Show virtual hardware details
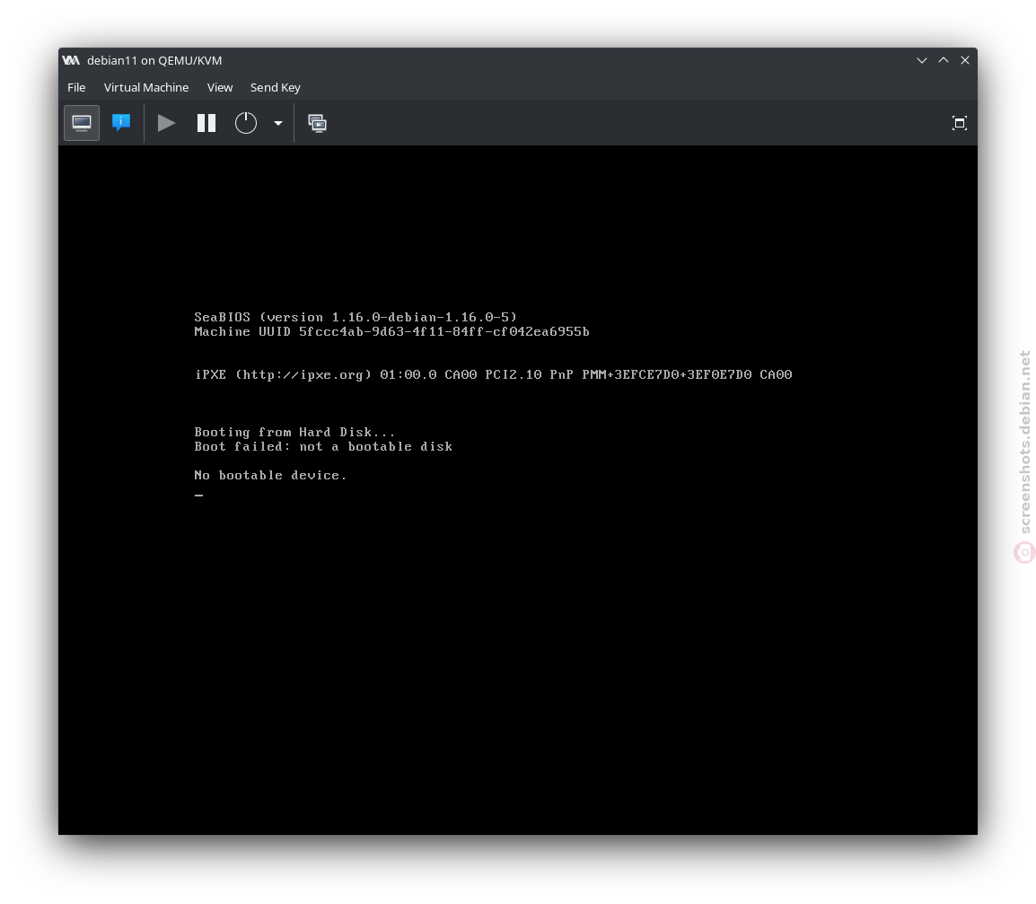The width and height of the screenshot is (1036, 904). click(121, 123)
